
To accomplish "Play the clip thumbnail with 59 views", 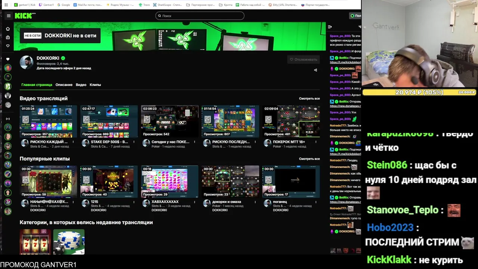I will [49, 182].
